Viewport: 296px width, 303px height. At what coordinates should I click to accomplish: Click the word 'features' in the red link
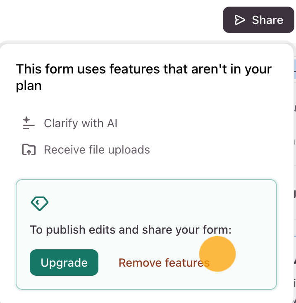(187, 263)
